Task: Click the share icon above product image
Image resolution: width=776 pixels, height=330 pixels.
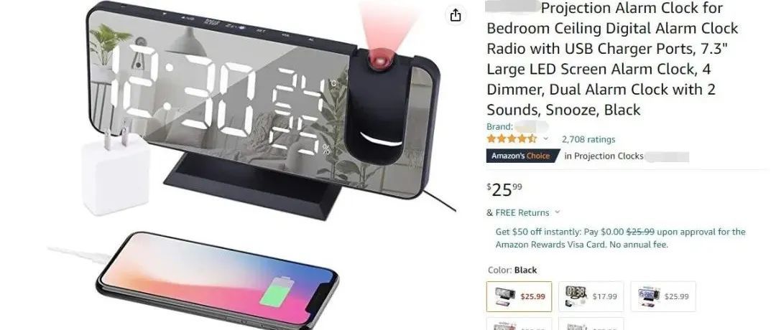Action: [x=456, y=15]
